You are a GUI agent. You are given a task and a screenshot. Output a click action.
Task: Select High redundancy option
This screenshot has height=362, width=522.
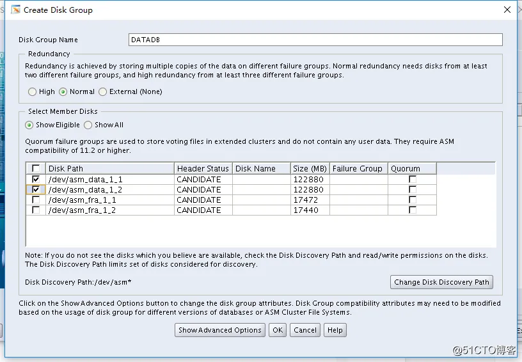point(33,92)
